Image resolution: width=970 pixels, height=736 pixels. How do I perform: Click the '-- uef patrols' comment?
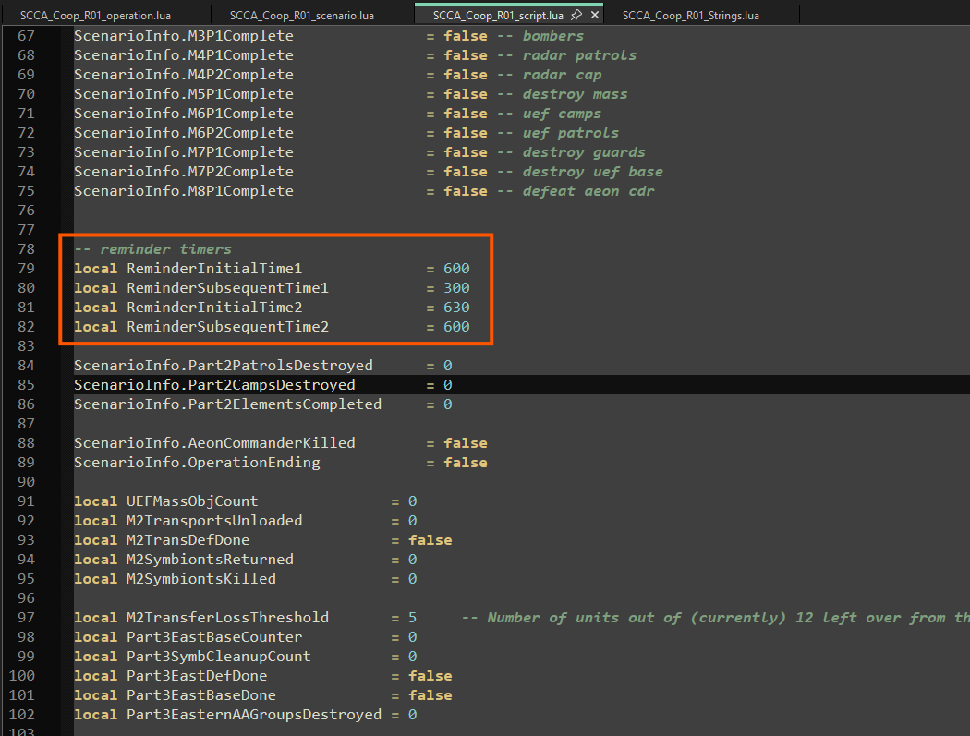(x=558, y=133)
